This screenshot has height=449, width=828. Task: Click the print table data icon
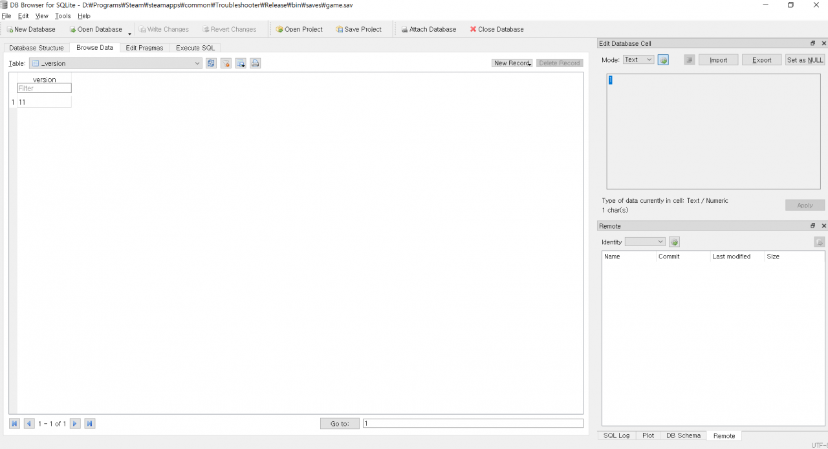click(256, 63)
